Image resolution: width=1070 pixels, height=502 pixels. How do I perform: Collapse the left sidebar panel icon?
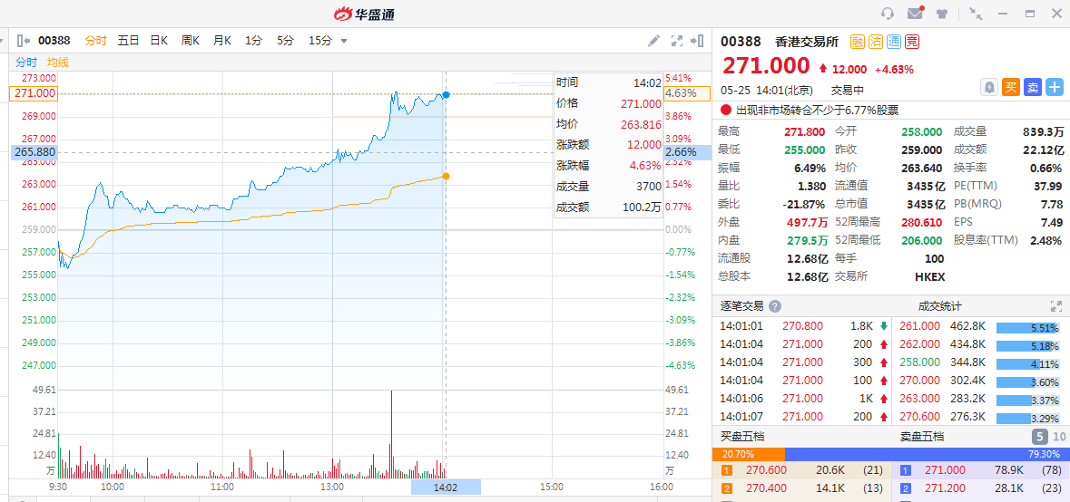click(x=24, y=41)
